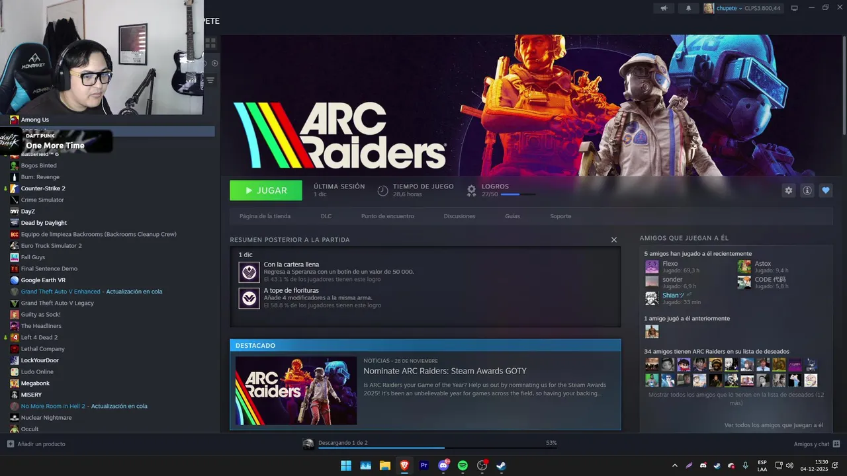Image resolution: width=847 pixels, height=476 pixels.
Task: Open the DLC tab
Action: pos(326,216)
